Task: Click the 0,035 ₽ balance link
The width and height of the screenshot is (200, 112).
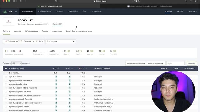Action: (168, 12)
